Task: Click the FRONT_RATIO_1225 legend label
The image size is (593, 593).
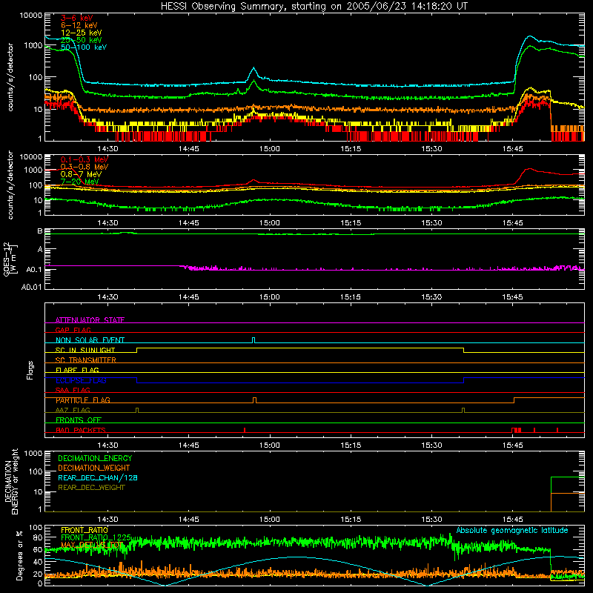Action: (96, 537)
